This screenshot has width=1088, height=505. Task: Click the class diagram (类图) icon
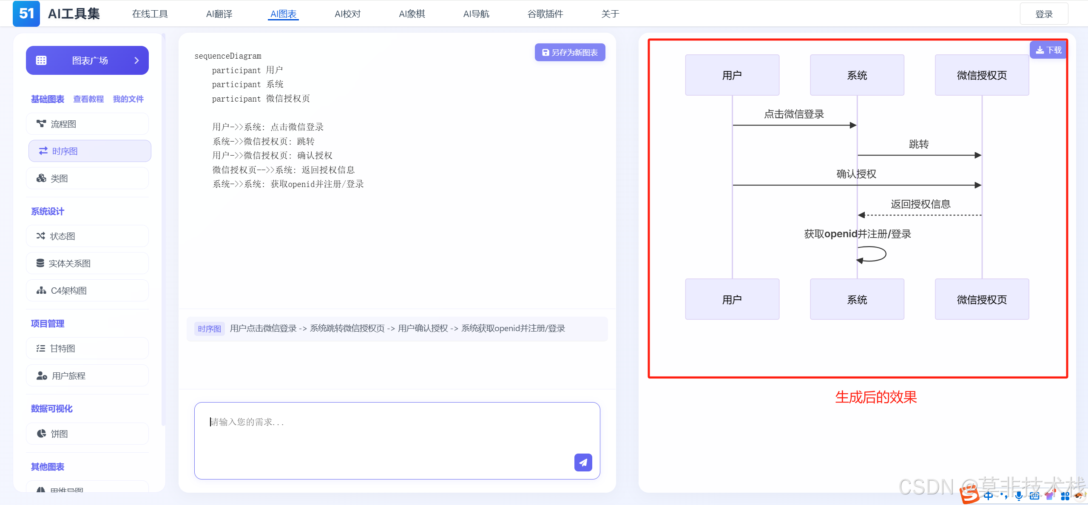point(41,178)
